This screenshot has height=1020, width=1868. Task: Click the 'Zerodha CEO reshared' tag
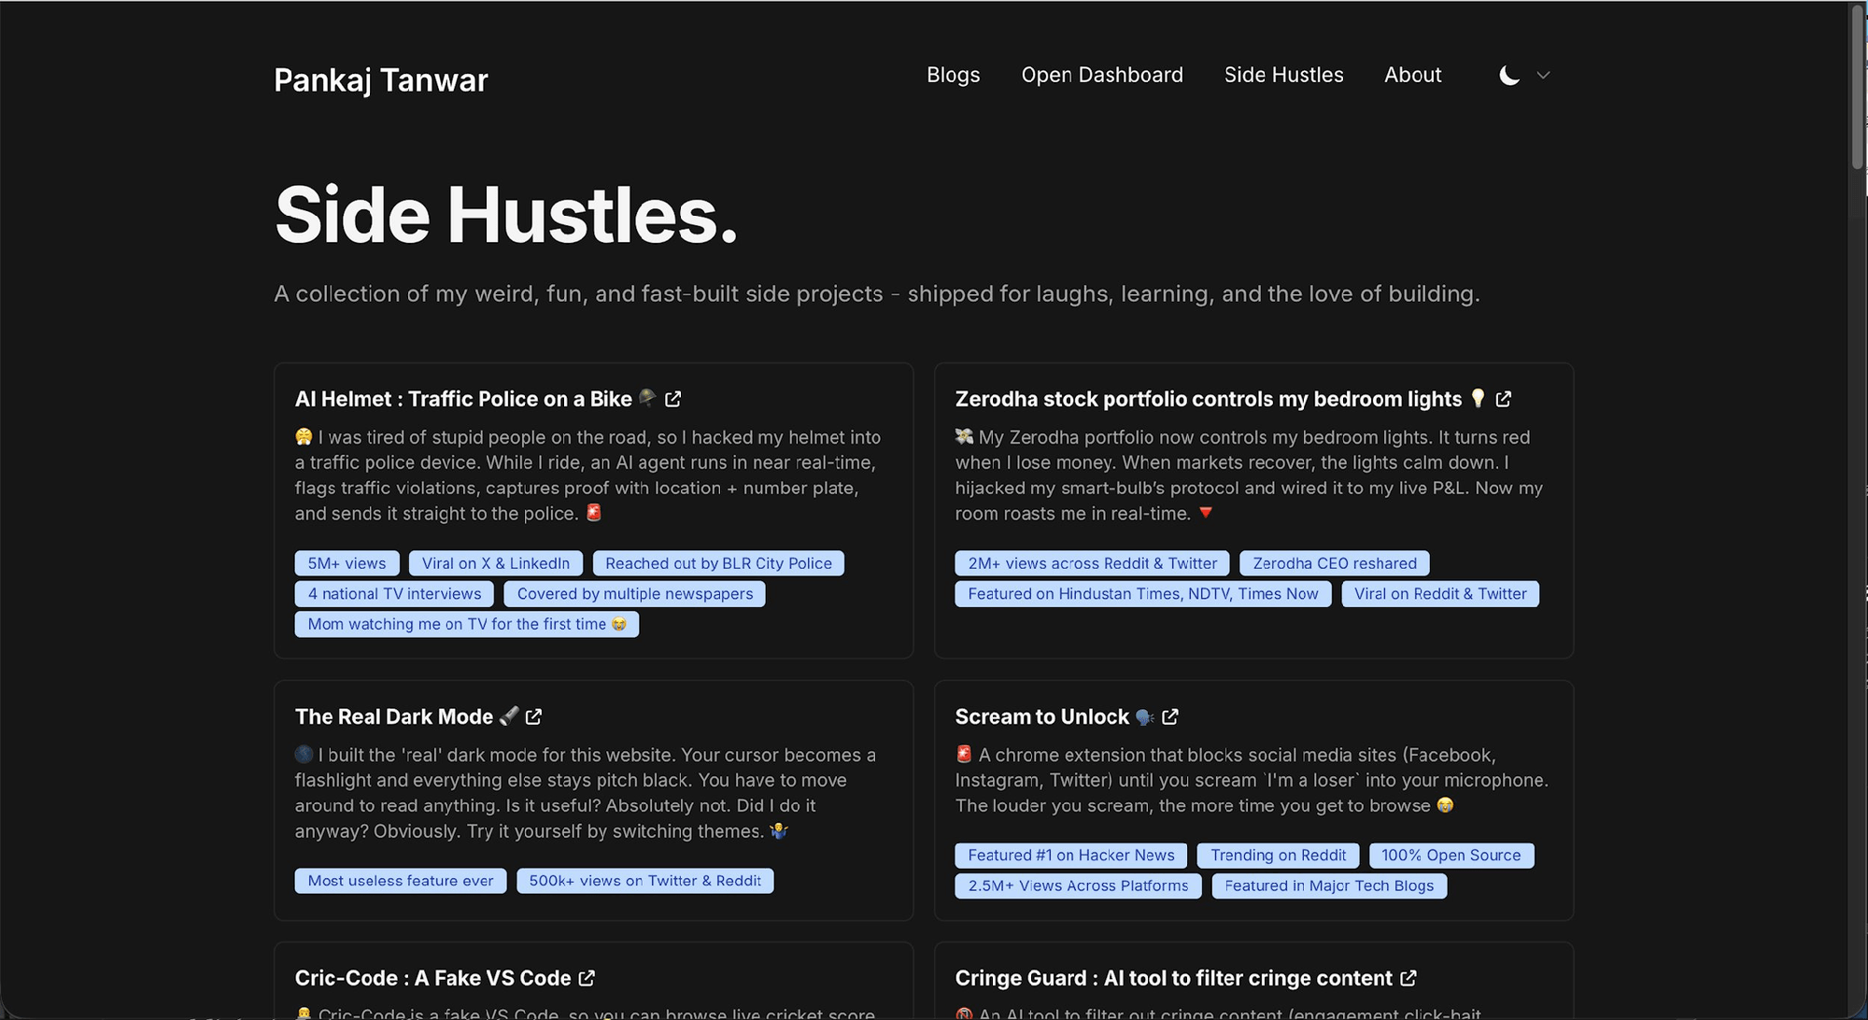click(x=1334, y=563)
